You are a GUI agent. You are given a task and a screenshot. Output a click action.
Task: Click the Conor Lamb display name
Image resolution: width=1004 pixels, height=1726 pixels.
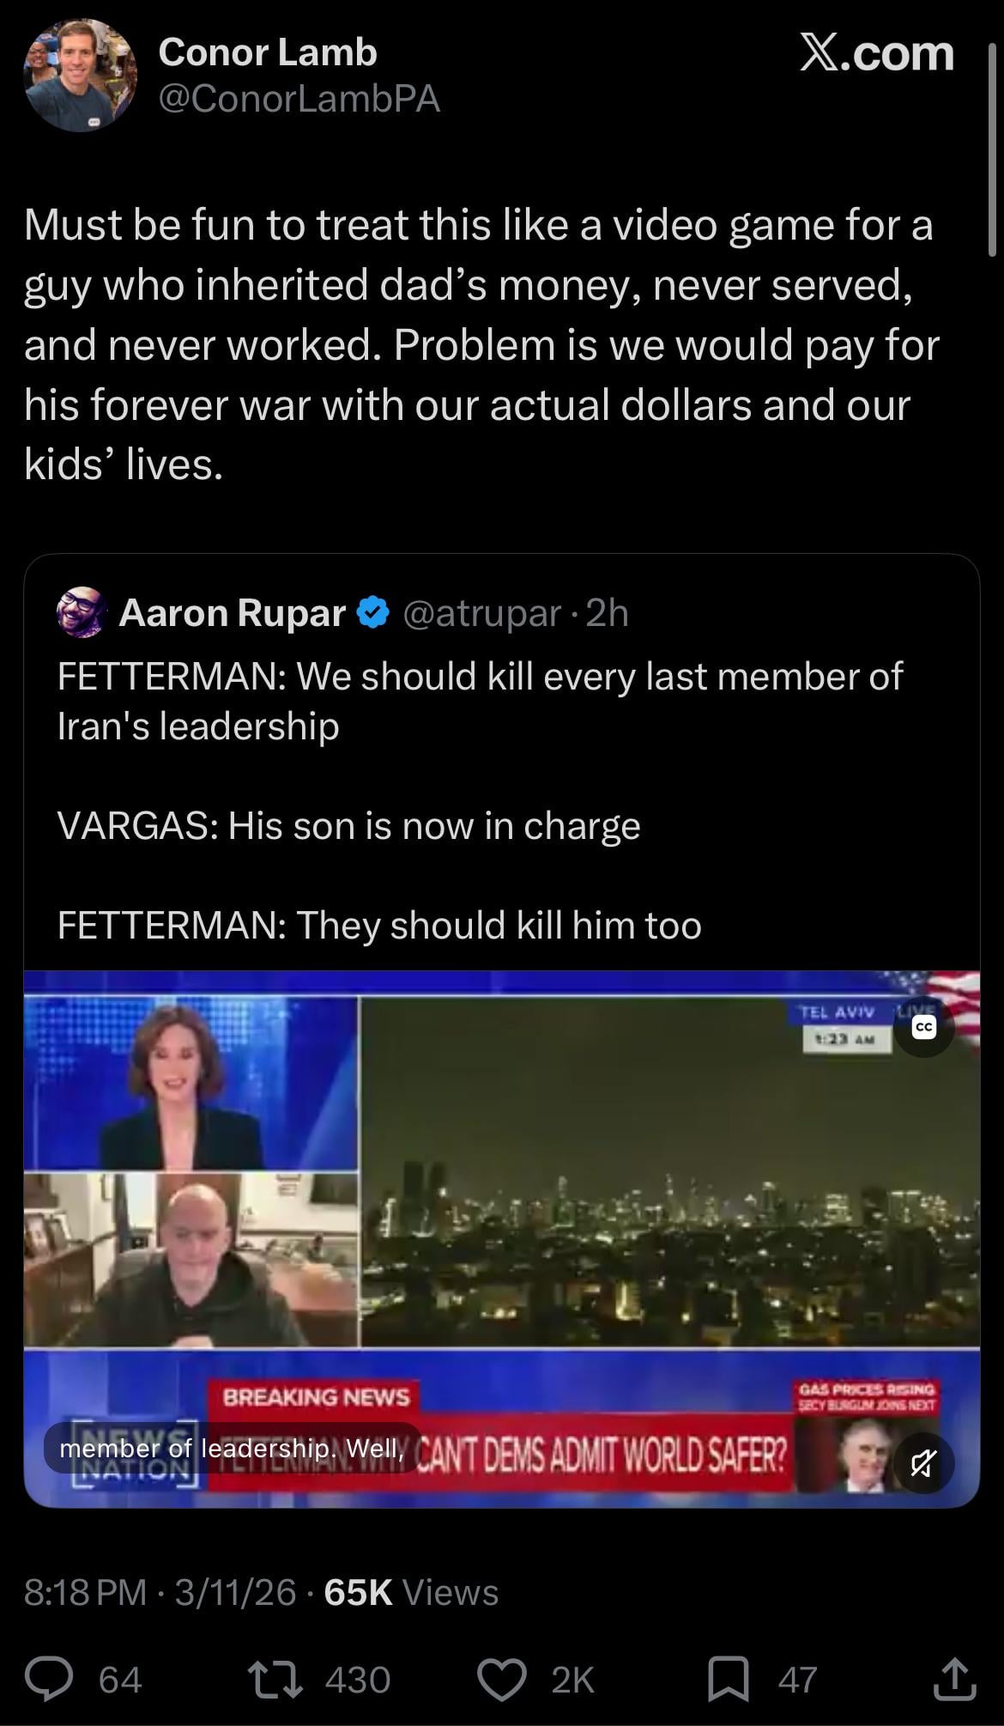(267, 52)
